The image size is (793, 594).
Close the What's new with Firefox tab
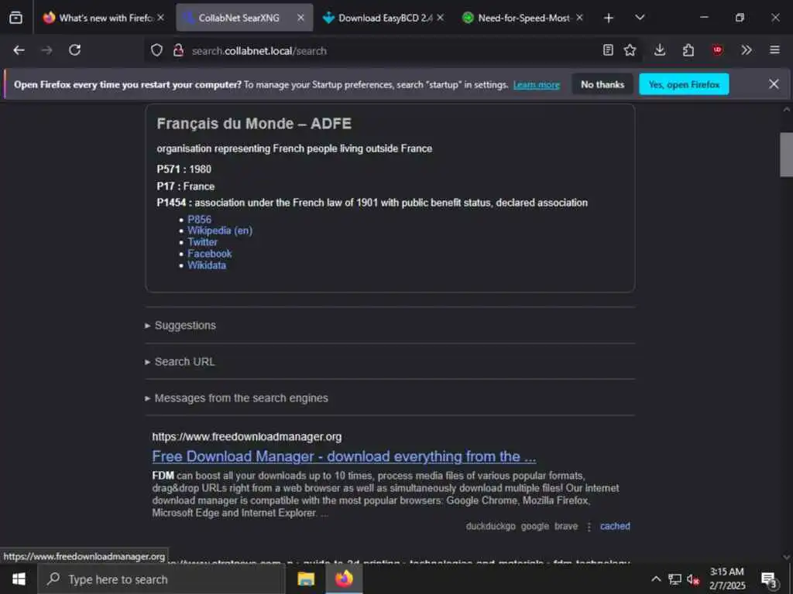coord(160,18)
